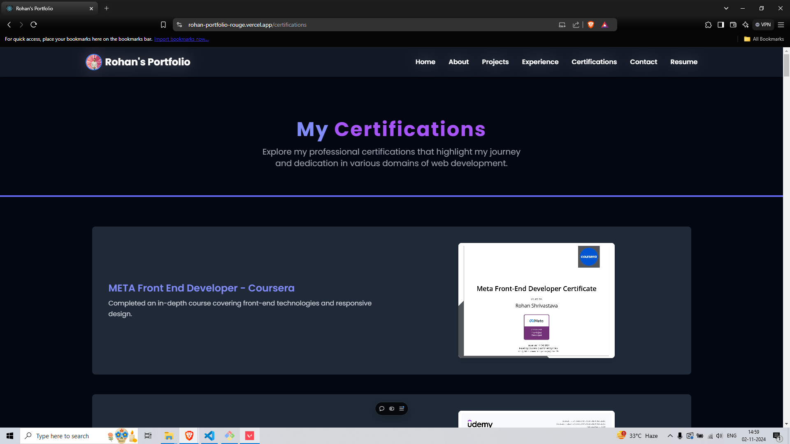Reload the page
This screenshot has width=790, height=444.
(34, 25)
